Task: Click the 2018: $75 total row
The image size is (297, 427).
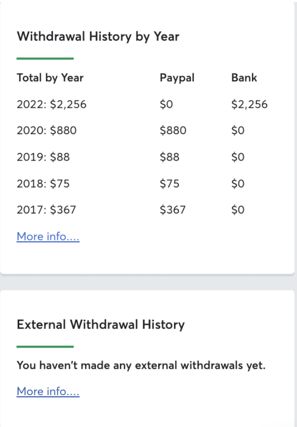Action: [43, 184]
